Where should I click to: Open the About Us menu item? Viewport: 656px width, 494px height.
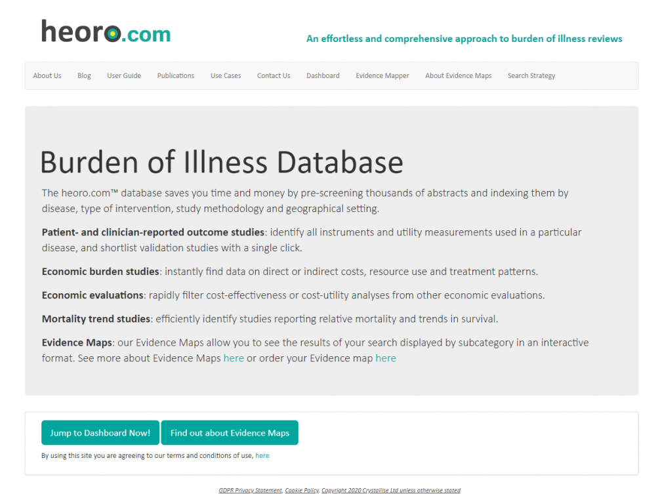[x=47, y=75]
